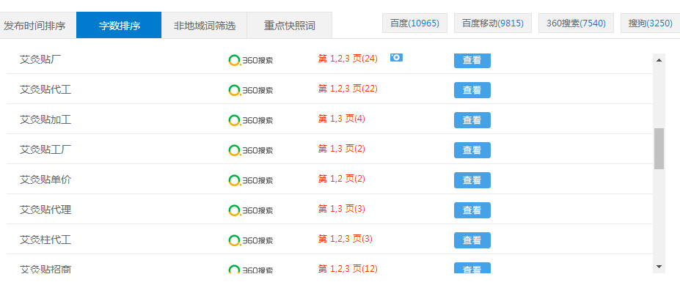Click 查看 for 艾灸贴代工
The height and width of the screenshot is (285, 680).
tap(472, 90)
